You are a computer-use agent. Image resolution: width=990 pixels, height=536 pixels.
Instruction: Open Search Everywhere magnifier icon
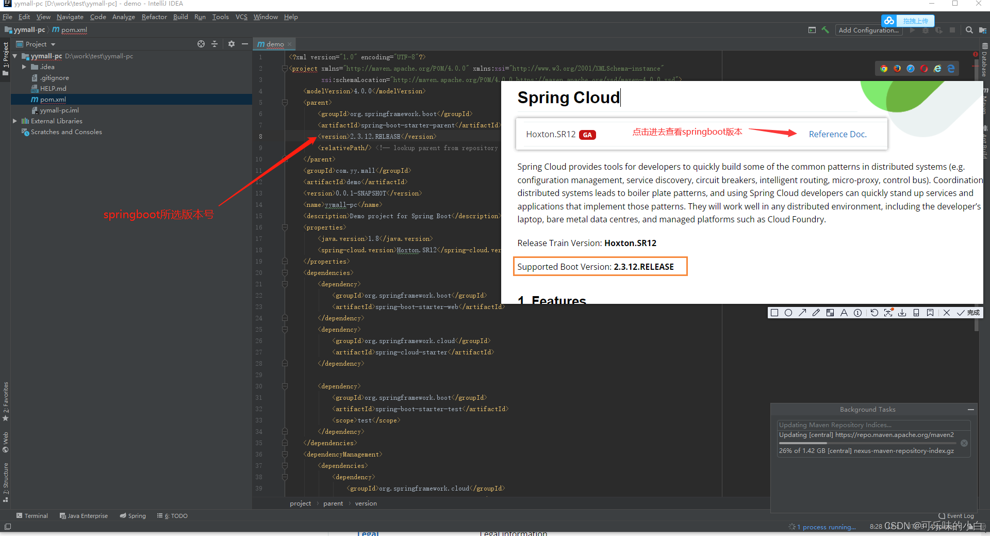969,30
